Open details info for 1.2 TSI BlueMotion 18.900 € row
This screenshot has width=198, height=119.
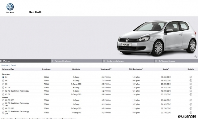[191, 91]
